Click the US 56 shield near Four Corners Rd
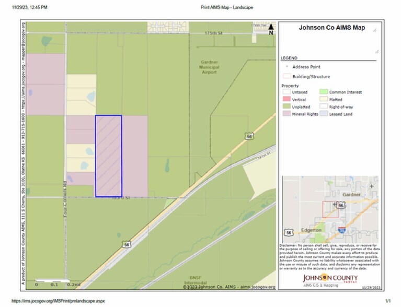This screenshot has height=307, width=401. pos(127,244)
